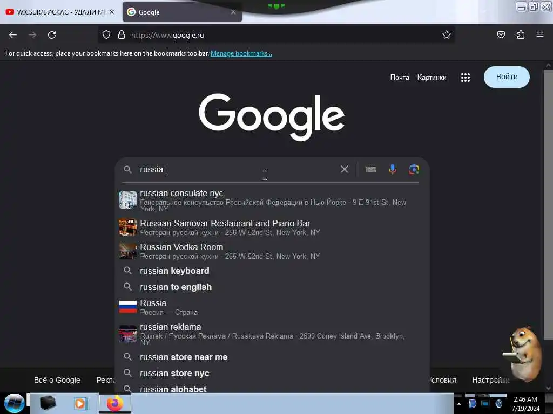Open the Manage bookmarks link

[241, 53]
